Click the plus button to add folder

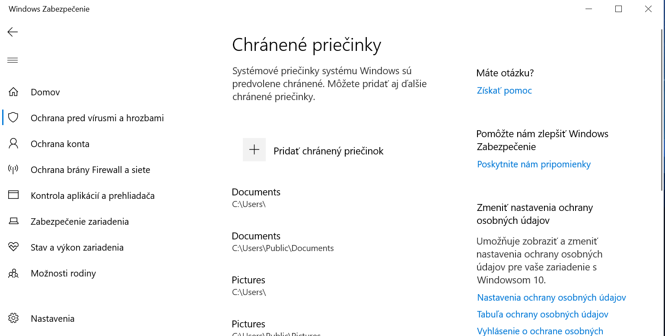254,150
